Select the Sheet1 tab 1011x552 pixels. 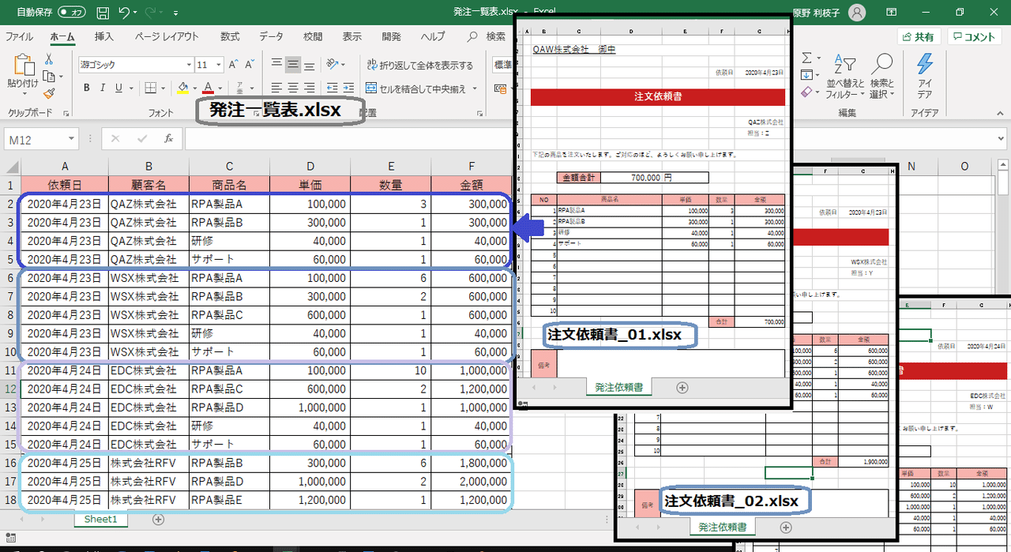pos(100,520)
